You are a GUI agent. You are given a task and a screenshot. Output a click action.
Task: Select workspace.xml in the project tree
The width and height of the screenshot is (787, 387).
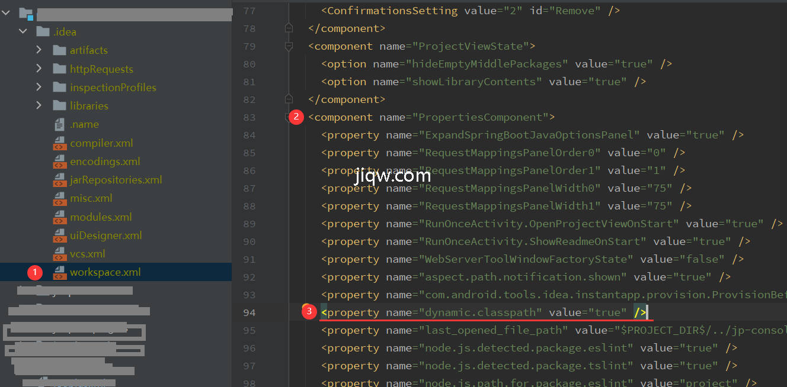(105, 272)
